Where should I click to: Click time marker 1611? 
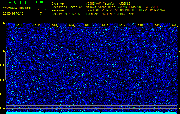19,25
